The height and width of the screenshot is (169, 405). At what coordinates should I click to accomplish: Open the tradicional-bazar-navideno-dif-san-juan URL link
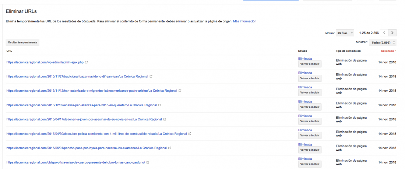(x=77, y=76)
